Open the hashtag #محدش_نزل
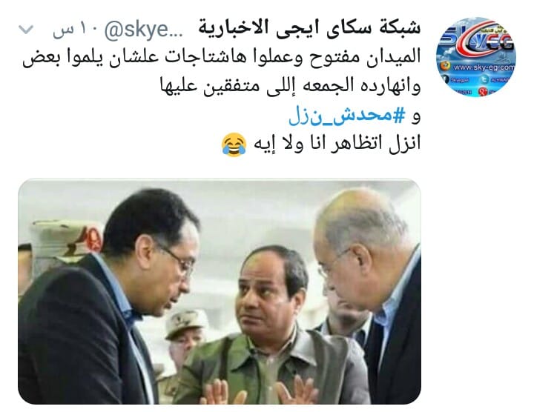Image resolution: width=534 pixels, height=412 pixels. click(347, 116)
